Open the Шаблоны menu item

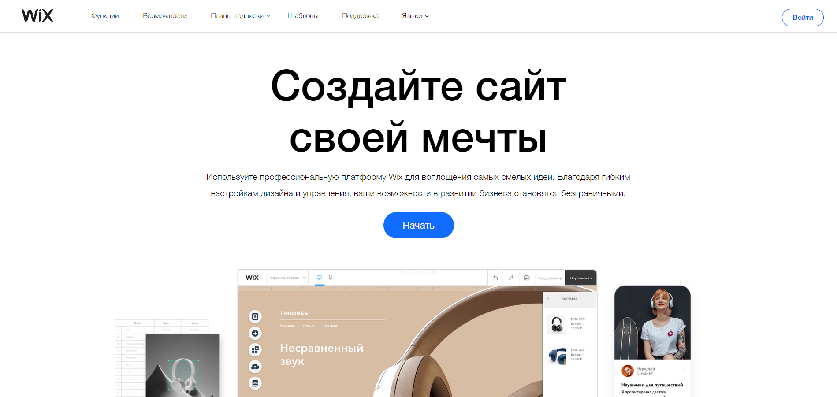(303, 15)
